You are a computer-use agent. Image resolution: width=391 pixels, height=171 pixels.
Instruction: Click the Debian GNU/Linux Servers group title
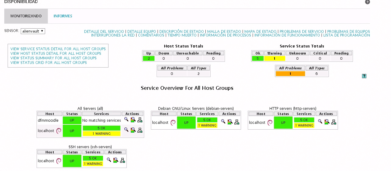point(196,108)
